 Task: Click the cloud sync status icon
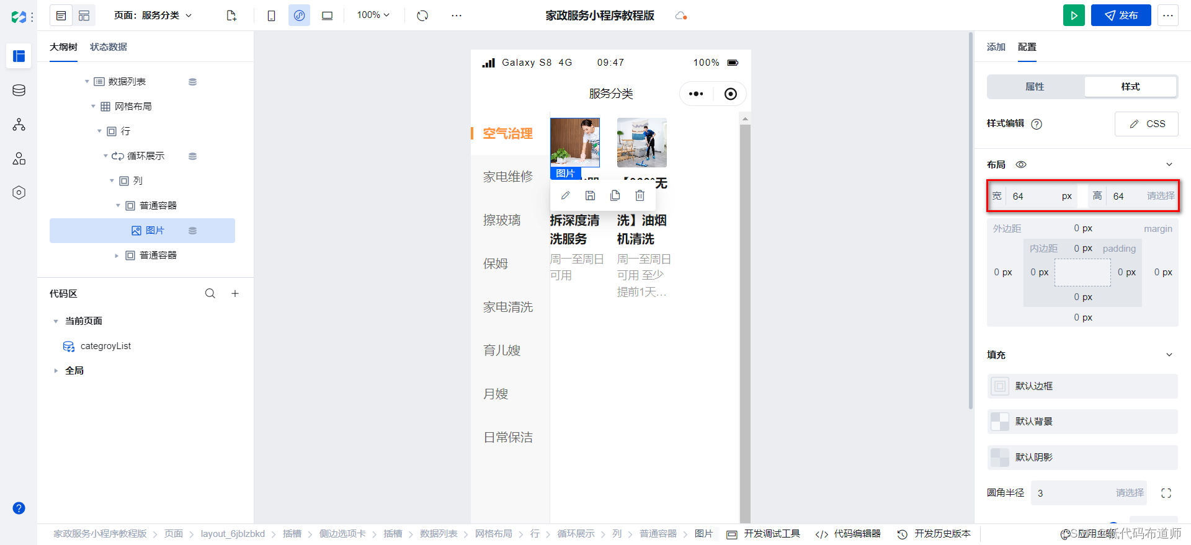680,16
